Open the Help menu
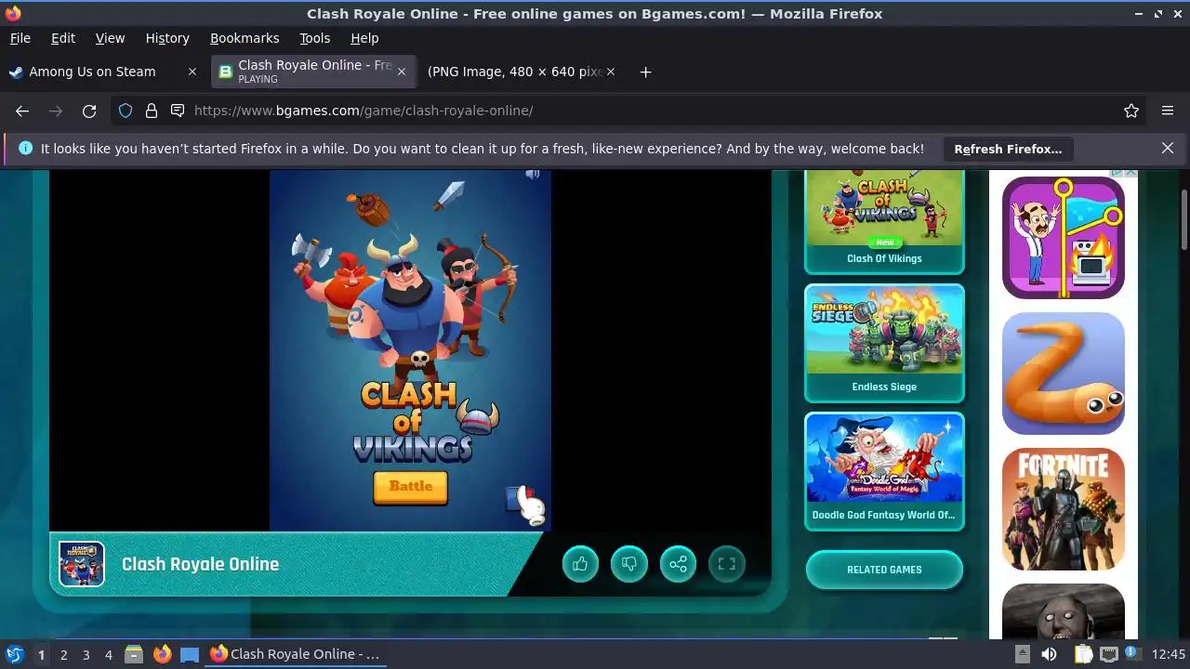Screen dimensions: 1190x669 [x=364, y=38]
